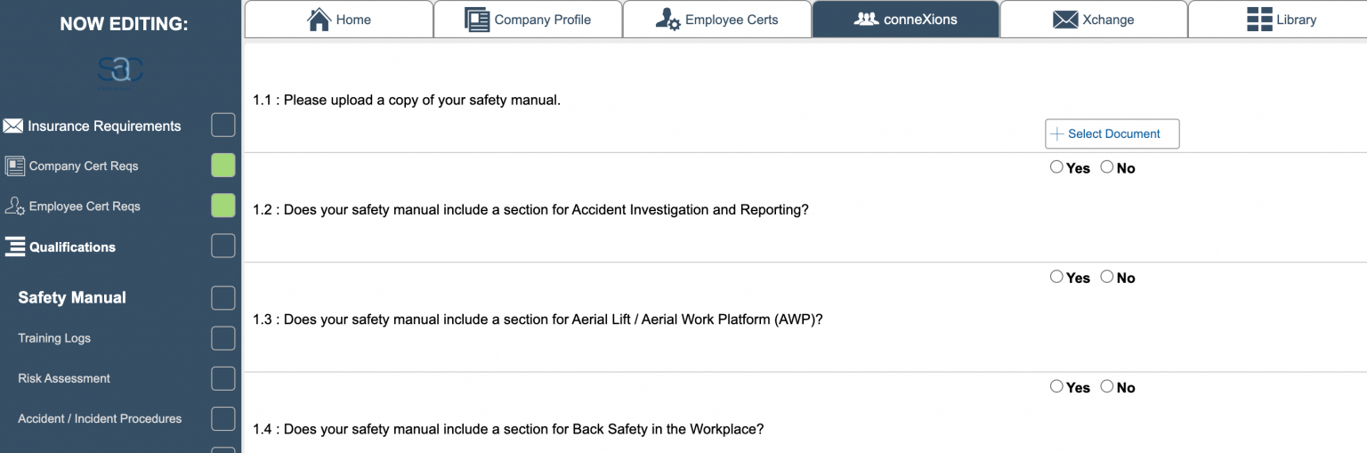Screen dimensions: 1367x453
Task: Open the Xchange tab
Action: (x=1093, y=19)
